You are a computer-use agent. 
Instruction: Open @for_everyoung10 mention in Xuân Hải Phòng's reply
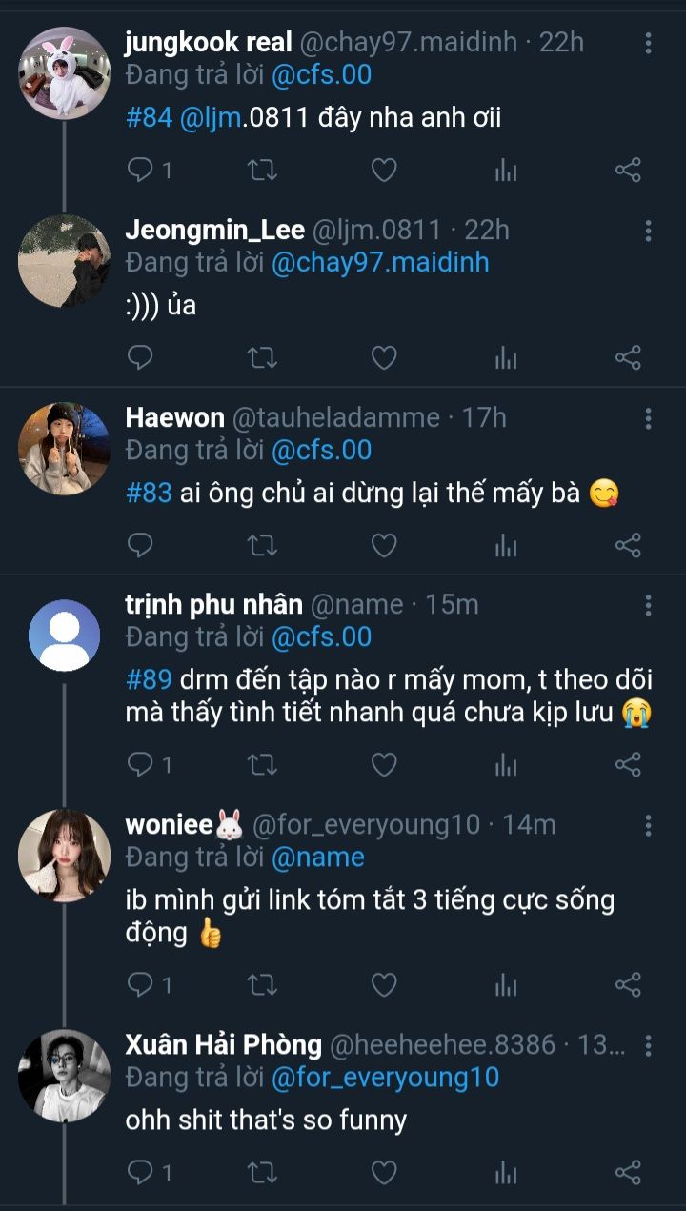coord(385,1078)
